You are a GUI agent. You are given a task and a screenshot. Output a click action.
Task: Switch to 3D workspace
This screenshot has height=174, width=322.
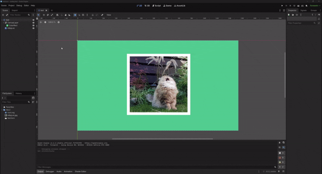click(x=147, y=6)
